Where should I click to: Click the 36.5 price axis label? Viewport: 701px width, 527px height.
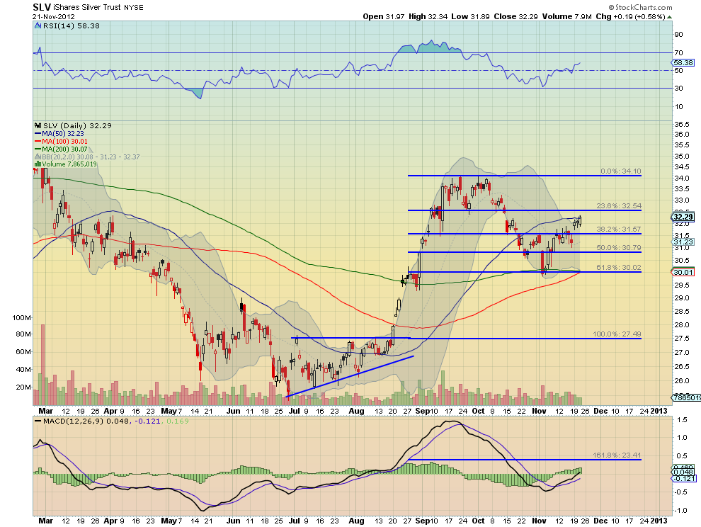pos(682,125)
